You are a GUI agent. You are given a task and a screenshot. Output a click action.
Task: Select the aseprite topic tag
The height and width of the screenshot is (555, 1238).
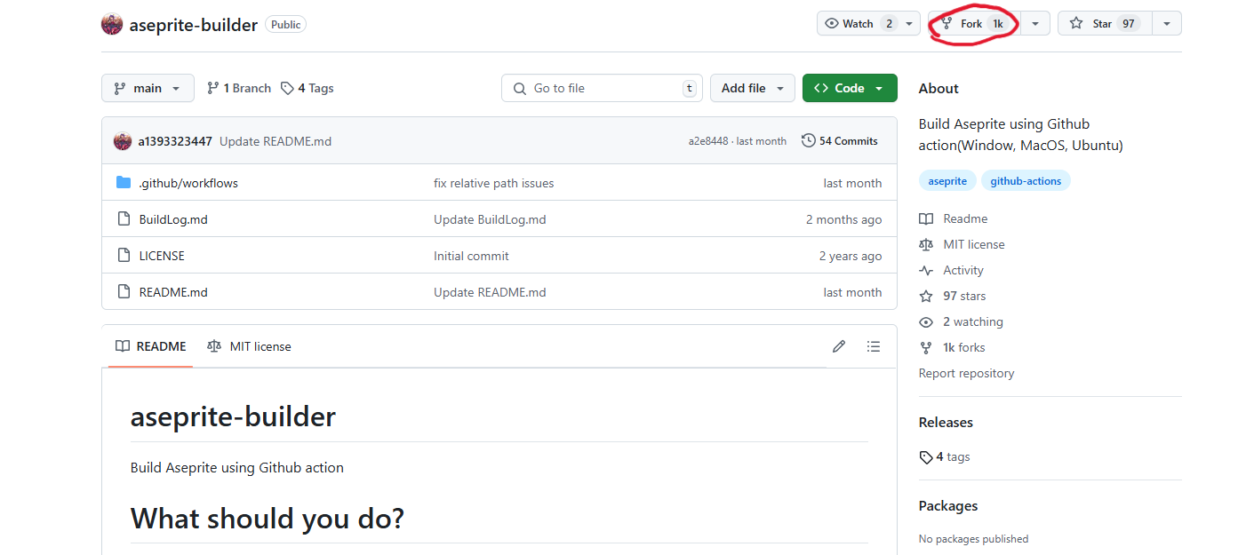pyautogui.click(x=947, y=180)
